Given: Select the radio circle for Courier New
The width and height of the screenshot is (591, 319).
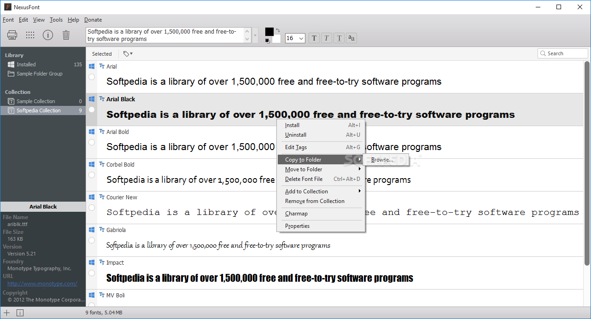Looking at the screenshot, I should point(92,208).
